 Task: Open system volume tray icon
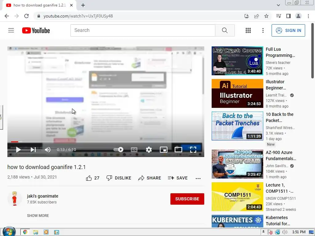[285, 232]
